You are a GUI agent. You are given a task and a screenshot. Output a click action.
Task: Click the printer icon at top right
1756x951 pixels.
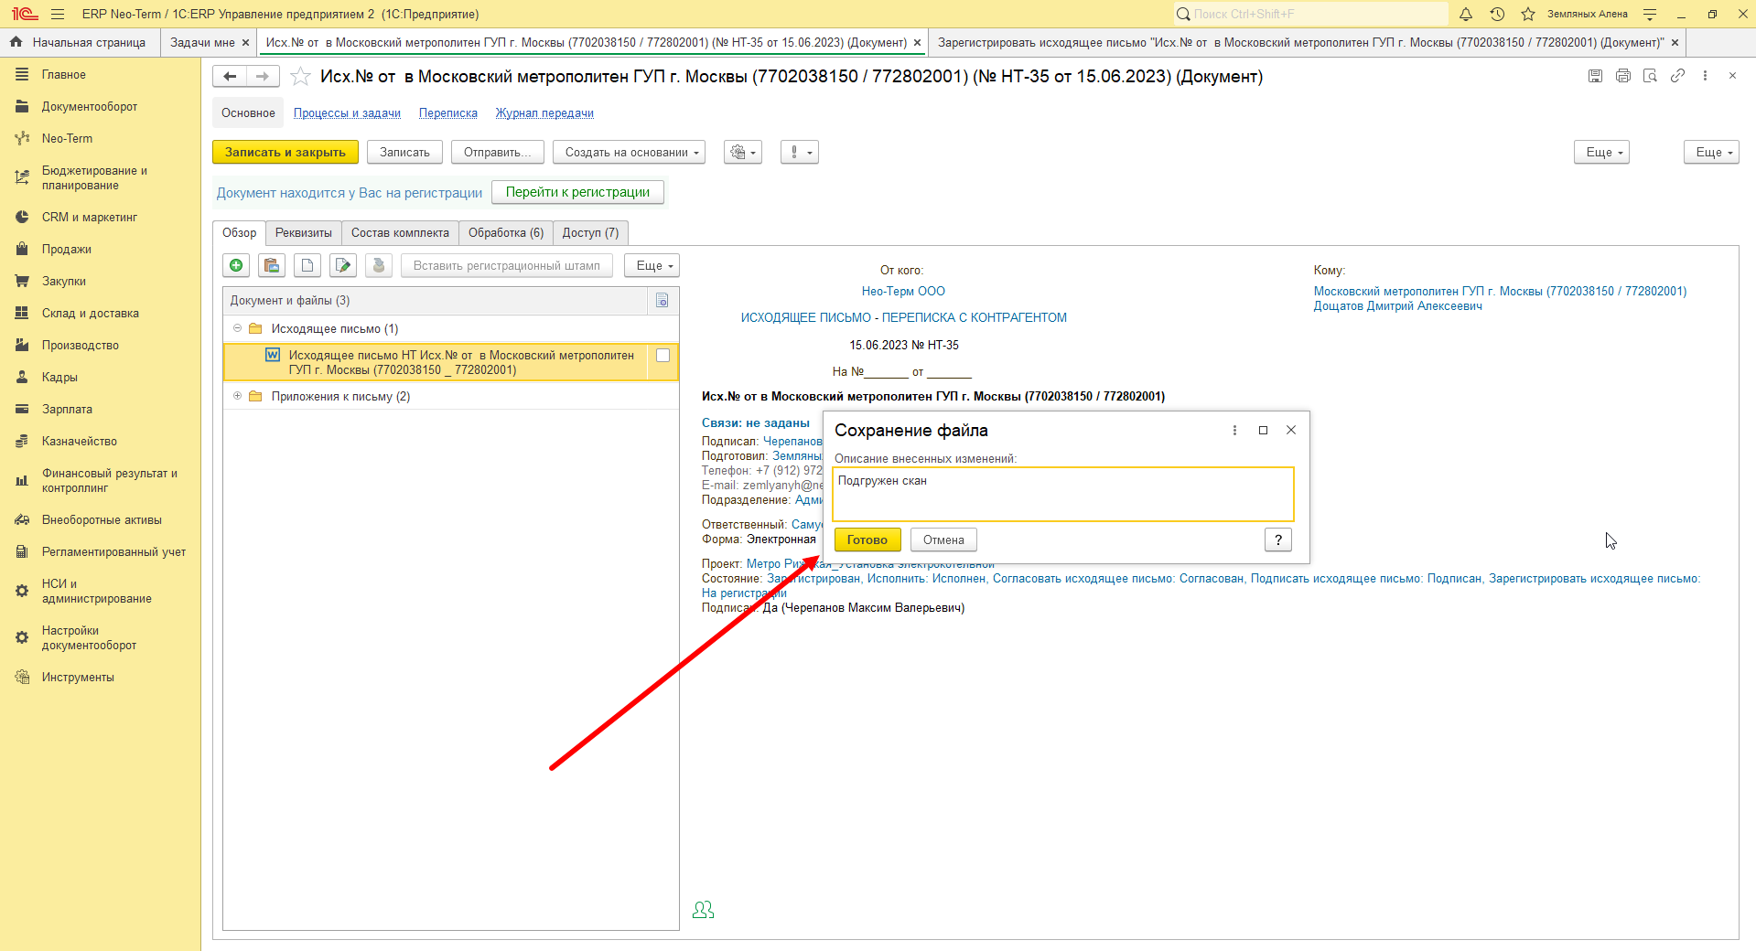pos(1623,76)
